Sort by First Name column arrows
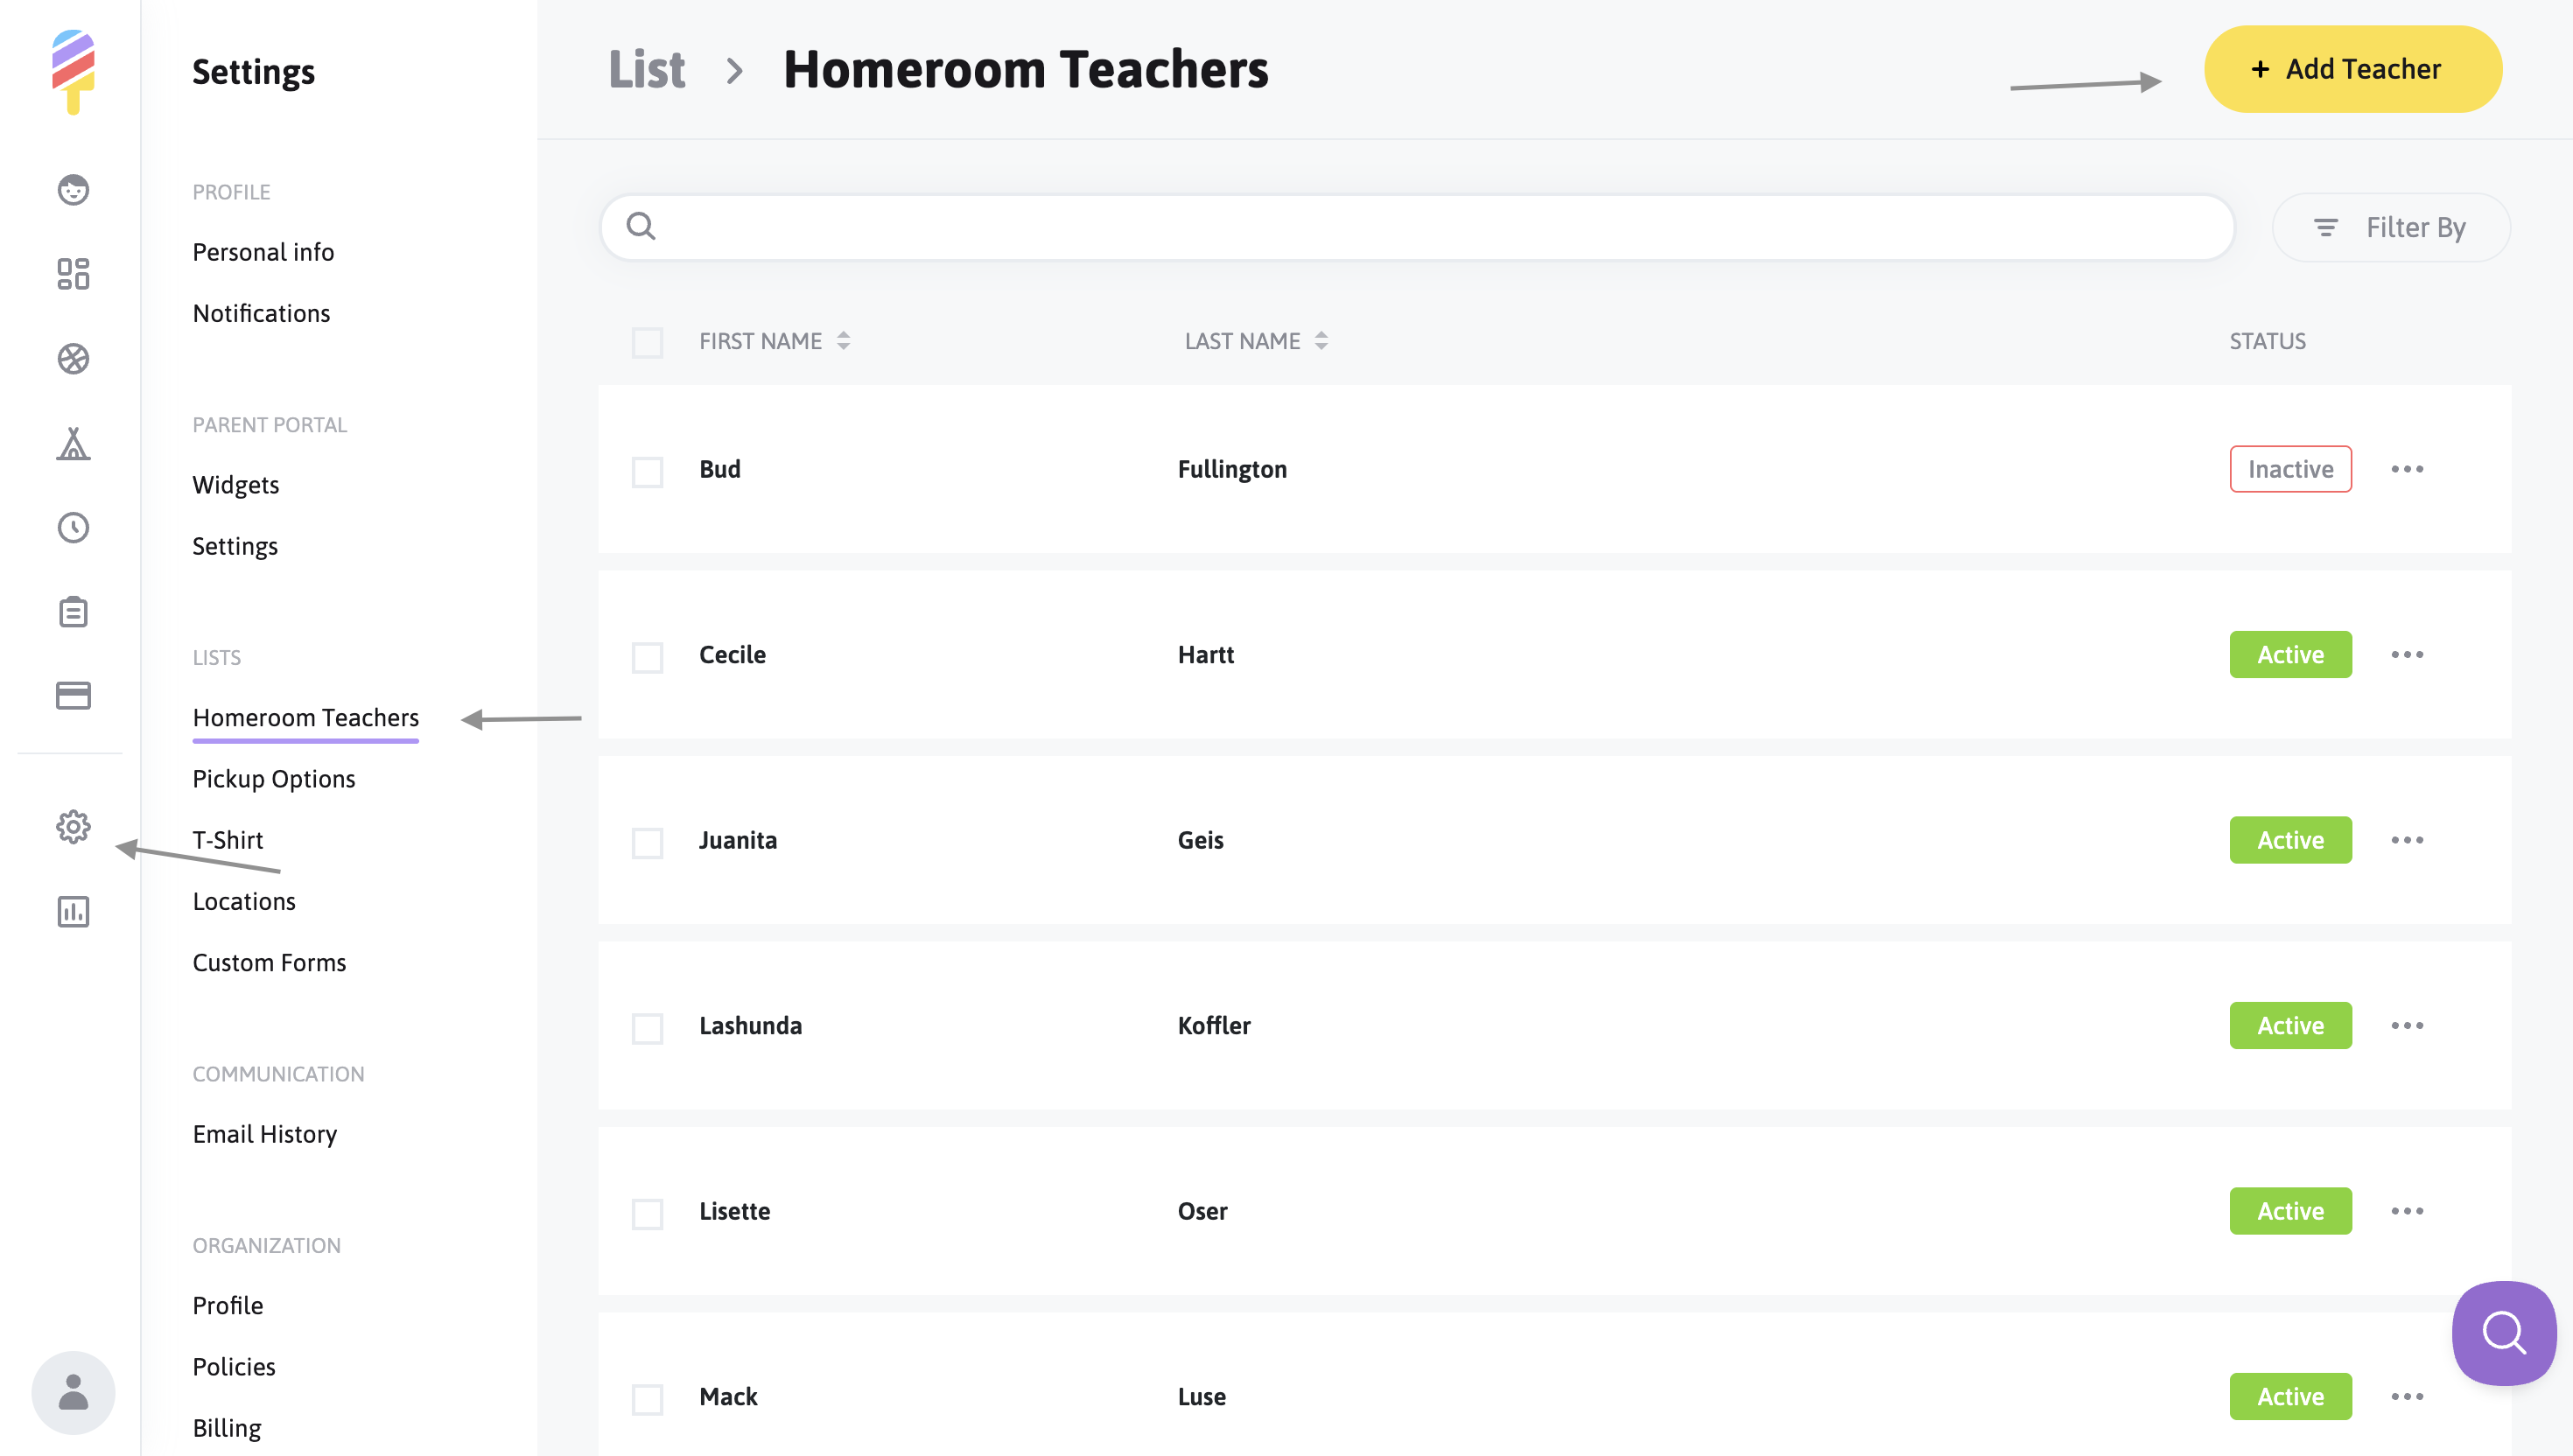 click(x=843, y=341)
